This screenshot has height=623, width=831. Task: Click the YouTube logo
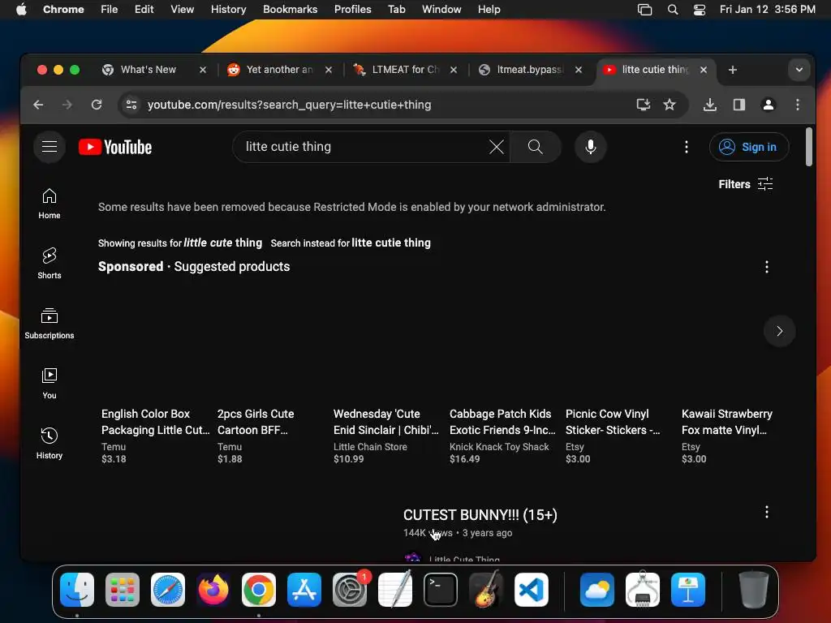pos(115,147)
